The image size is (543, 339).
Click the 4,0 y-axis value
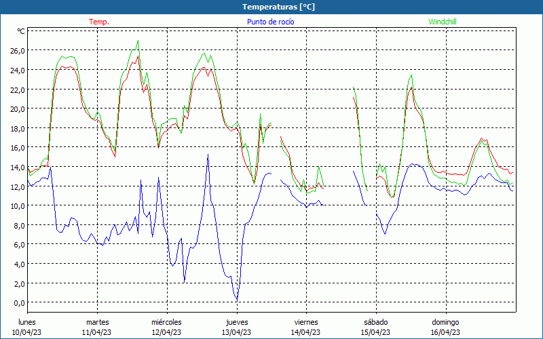point(19,264)
